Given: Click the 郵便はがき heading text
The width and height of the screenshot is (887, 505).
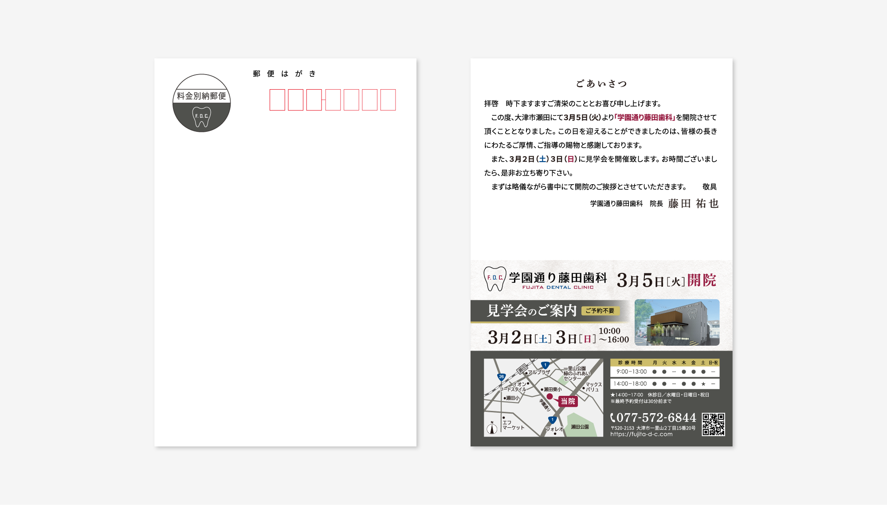Looking at the screenshot, I should pyautogui.click(x=284, y=74).
